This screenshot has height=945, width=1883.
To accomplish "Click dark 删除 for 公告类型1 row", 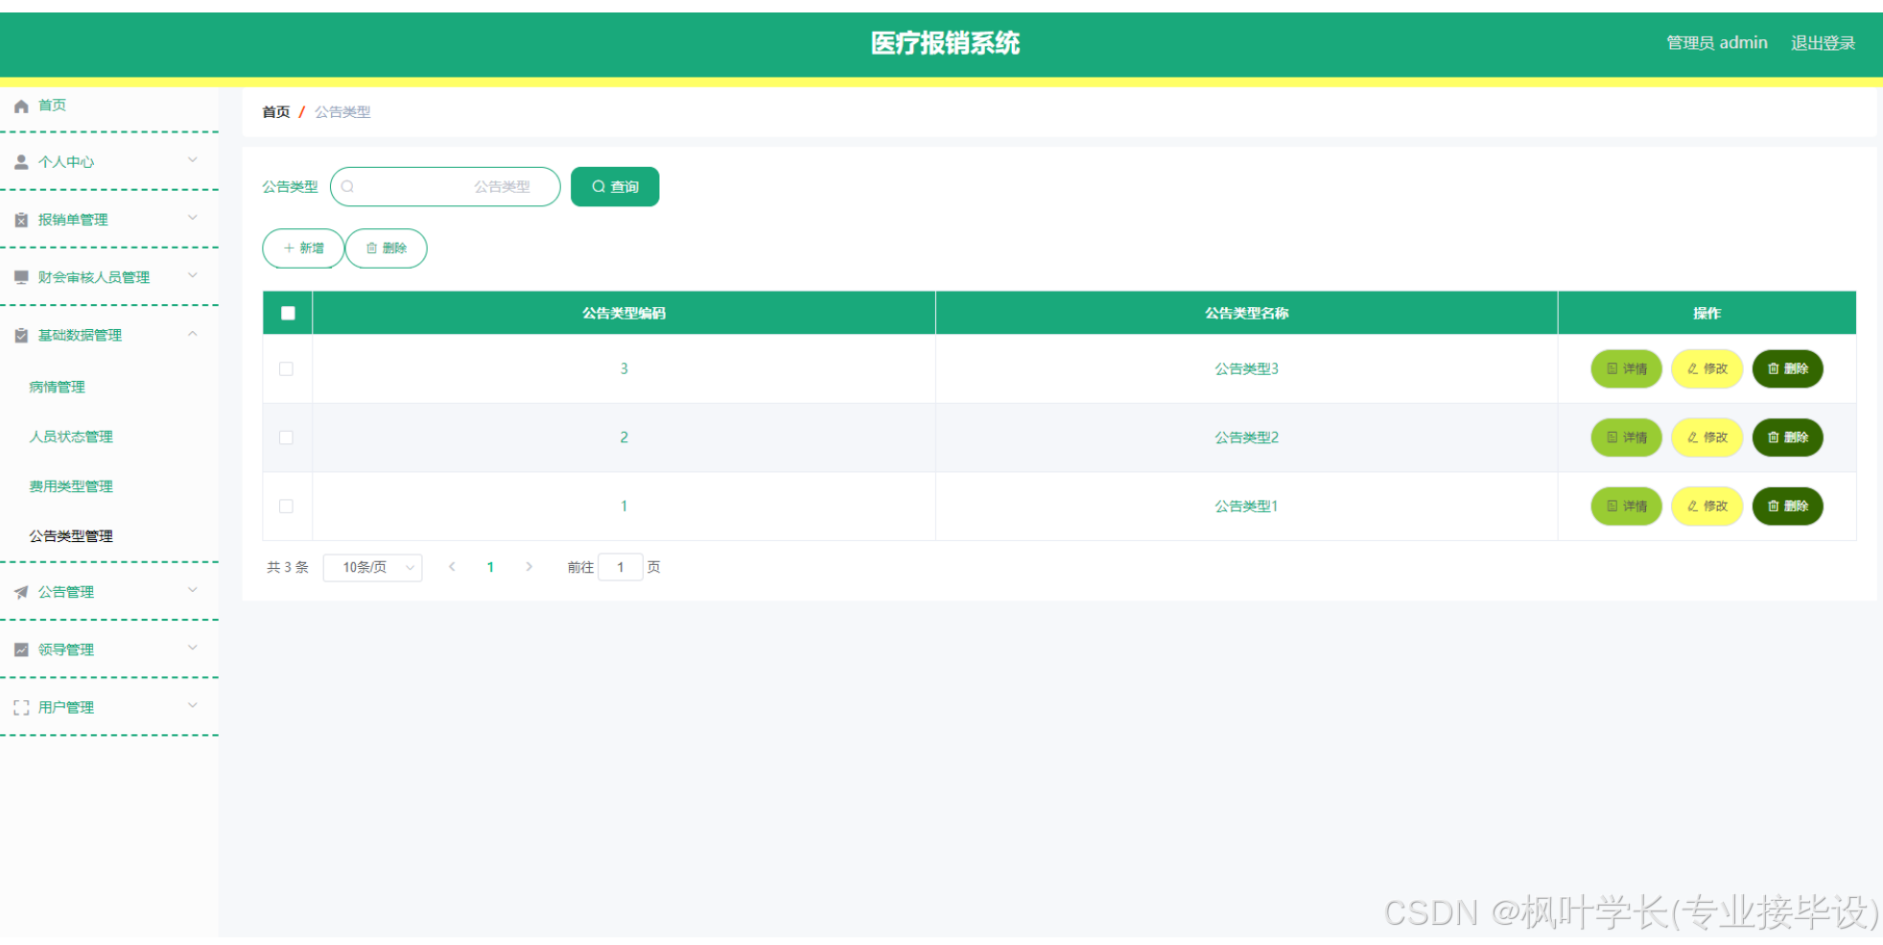I will 1787,506.
